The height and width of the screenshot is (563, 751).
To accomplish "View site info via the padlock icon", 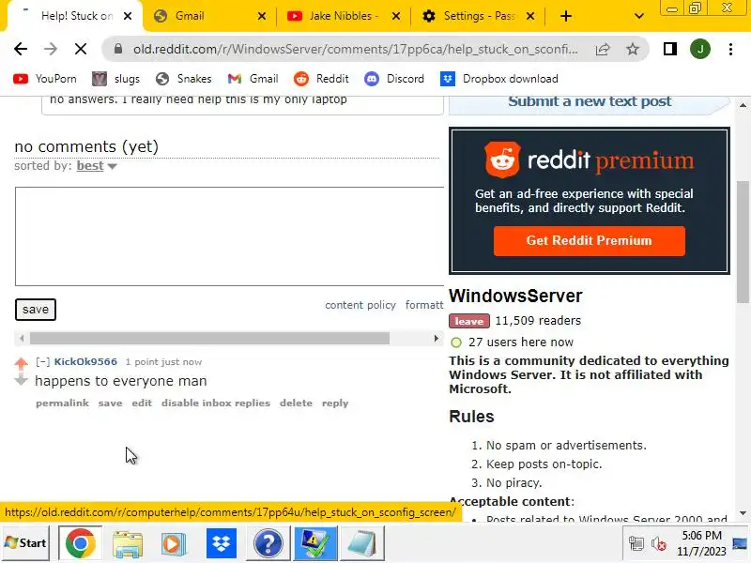I will pyautogui.click(x=118, y=49).
